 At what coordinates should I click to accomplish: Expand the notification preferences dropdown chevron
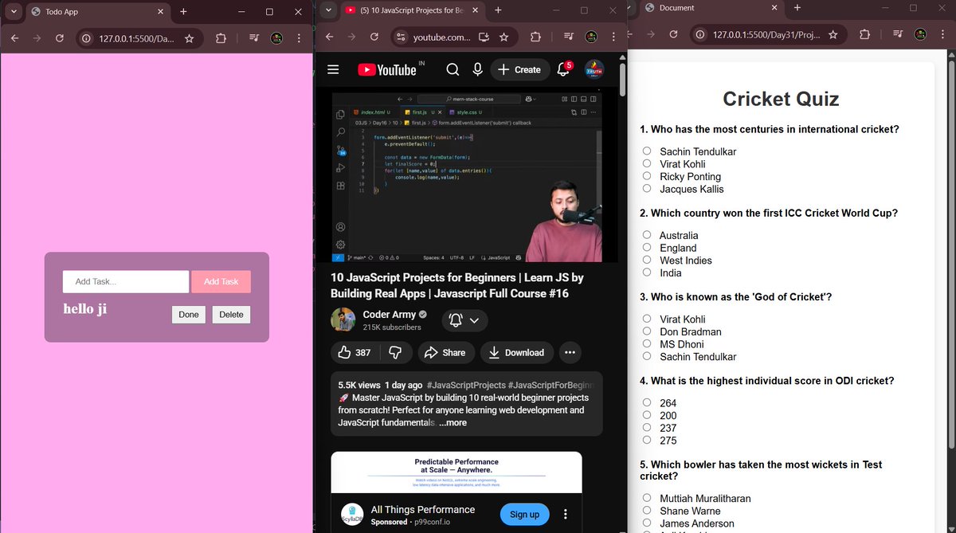tap(474, 320)
